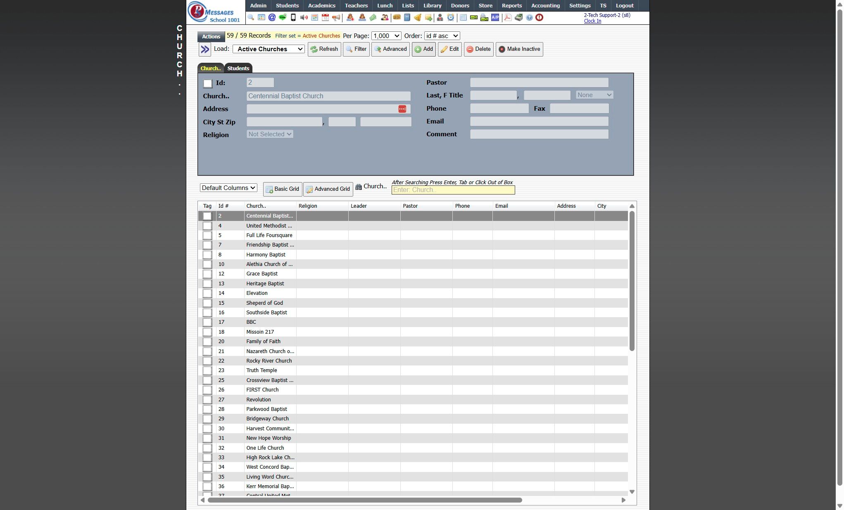Click the mobile phone icon

293,17
